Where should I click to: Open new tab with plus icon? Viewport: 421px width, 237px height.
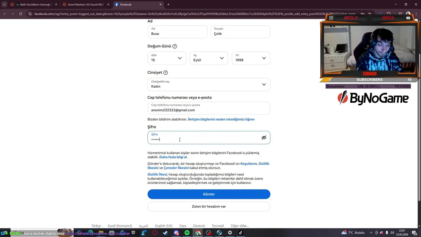168,5
